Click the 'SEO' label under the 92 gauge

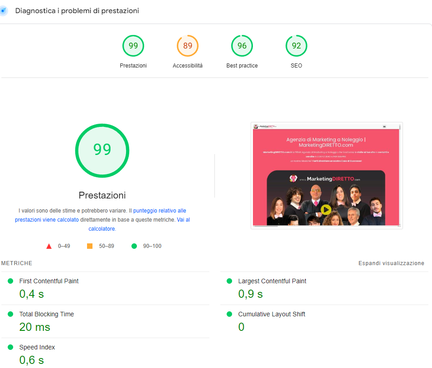[x=296, y=66]
